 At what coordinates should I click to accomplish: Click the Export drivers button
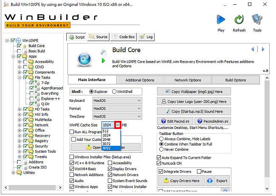[x=222, y=181]
